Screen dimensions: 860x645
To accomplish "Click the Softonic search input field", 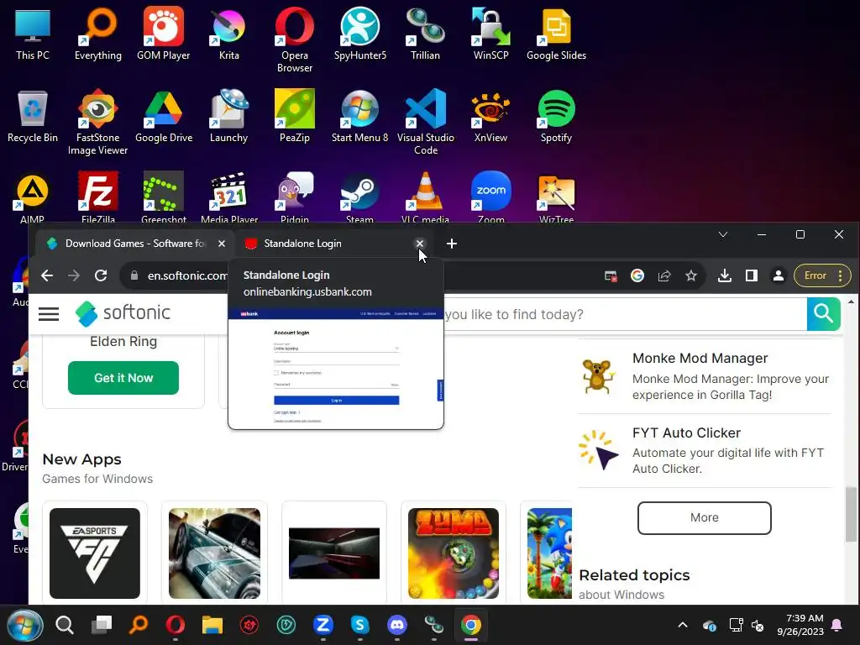I will pos(625,314).
